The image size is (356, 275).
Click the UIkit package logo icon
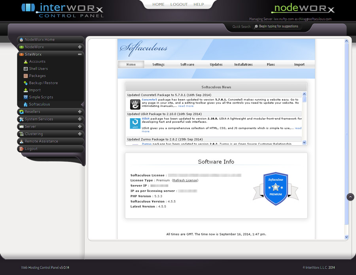[x=135, y=123]
